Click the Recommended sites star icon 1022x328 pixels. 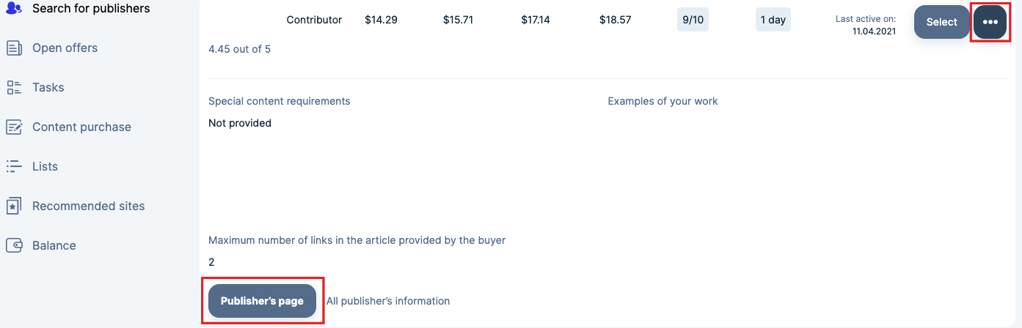(14, 206)
